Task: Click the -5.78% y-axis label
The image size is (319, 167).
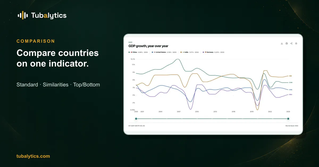Action: [x=132, y=110]
